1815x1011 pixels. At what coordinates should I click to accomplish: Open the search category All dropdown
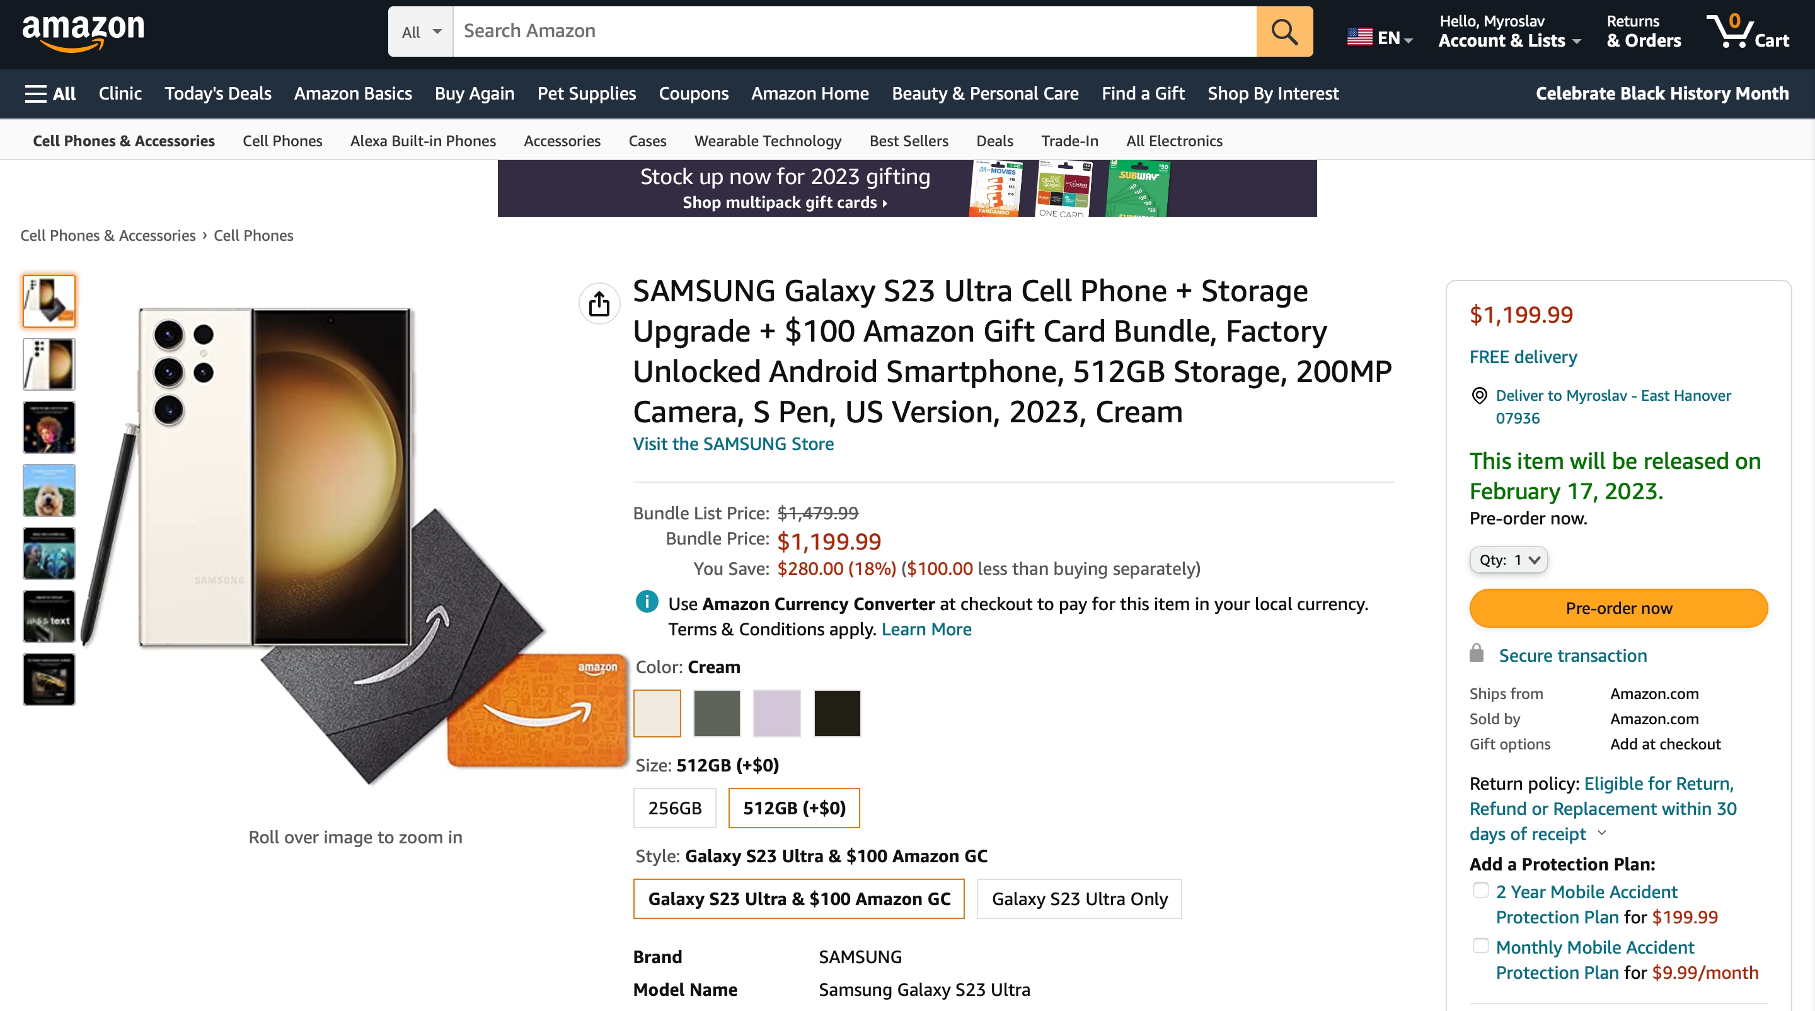[420, 32]
